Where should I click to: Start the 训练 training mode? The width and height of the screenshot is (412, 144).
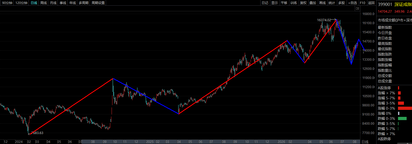pyautogui.click(x=294, y=3)
